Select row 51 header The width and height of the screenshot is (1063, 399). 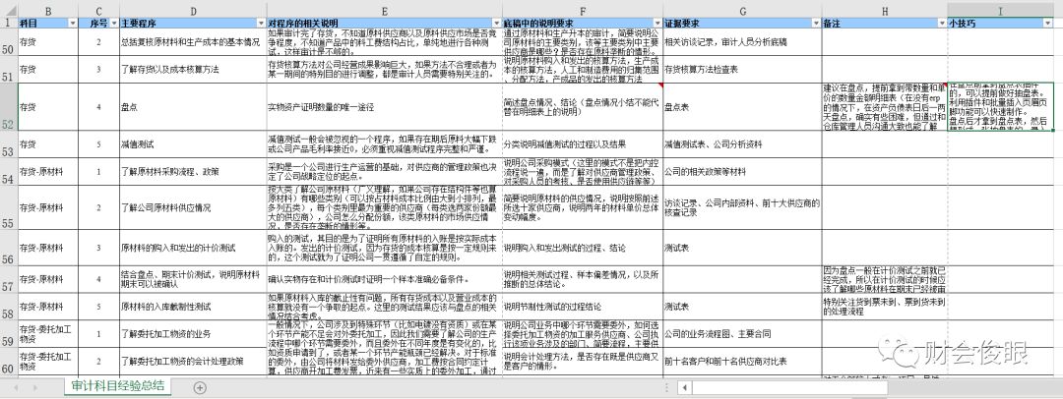[8, 69]
